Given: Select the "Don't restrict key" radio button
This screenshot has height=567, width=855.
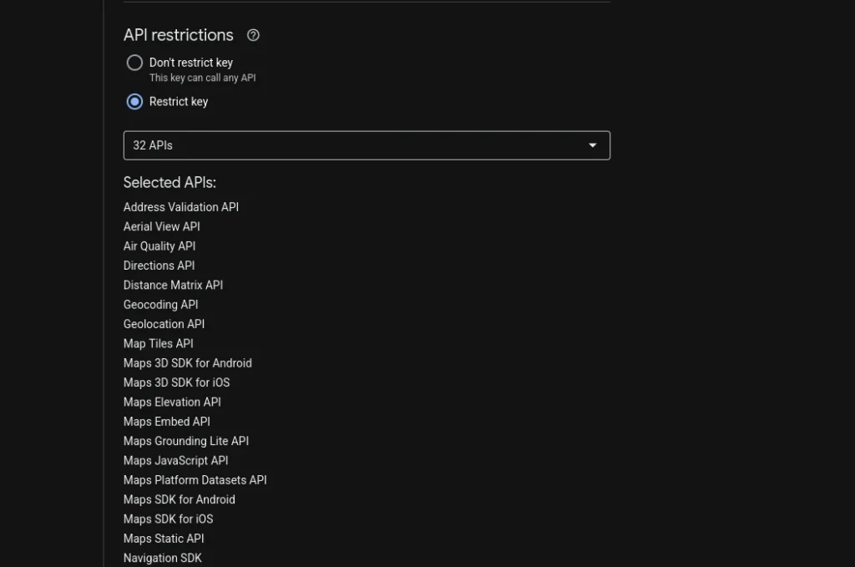Looking at the screenshot, I should (134, 63).
